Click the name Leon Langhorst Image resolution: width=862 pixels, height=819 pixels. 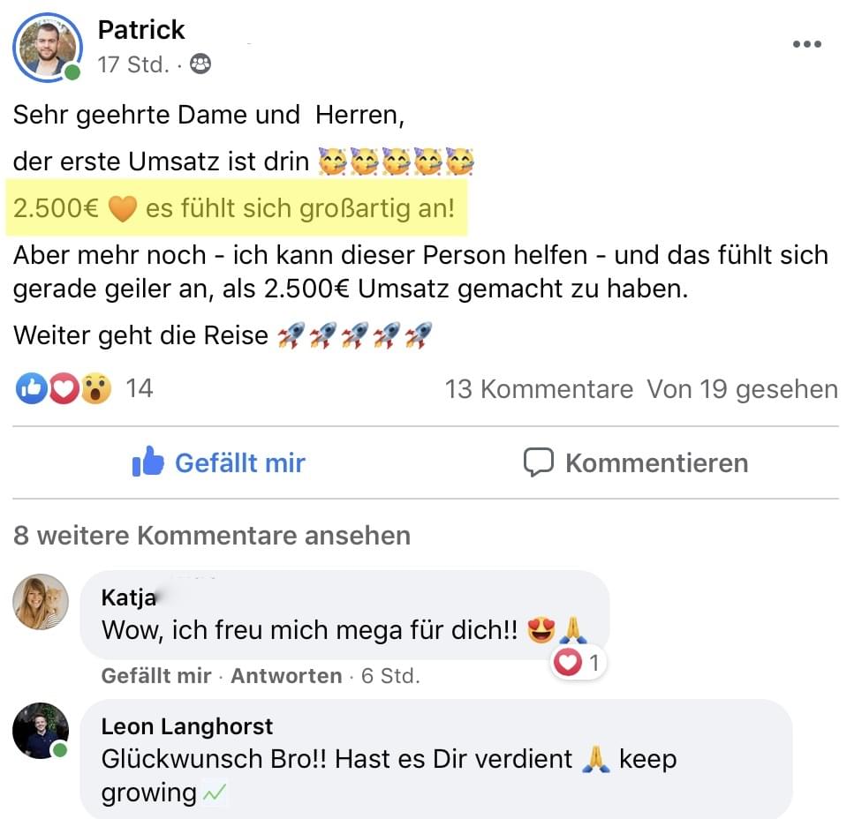(x=187, y=726)
